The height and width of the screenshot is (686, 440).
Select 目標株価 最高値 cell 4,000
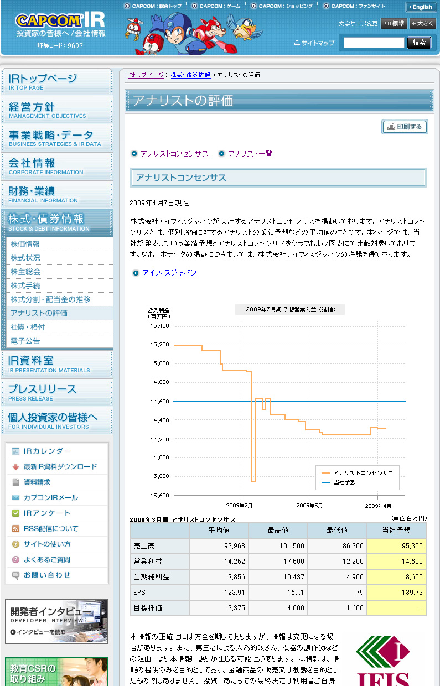tap(278, 608)
